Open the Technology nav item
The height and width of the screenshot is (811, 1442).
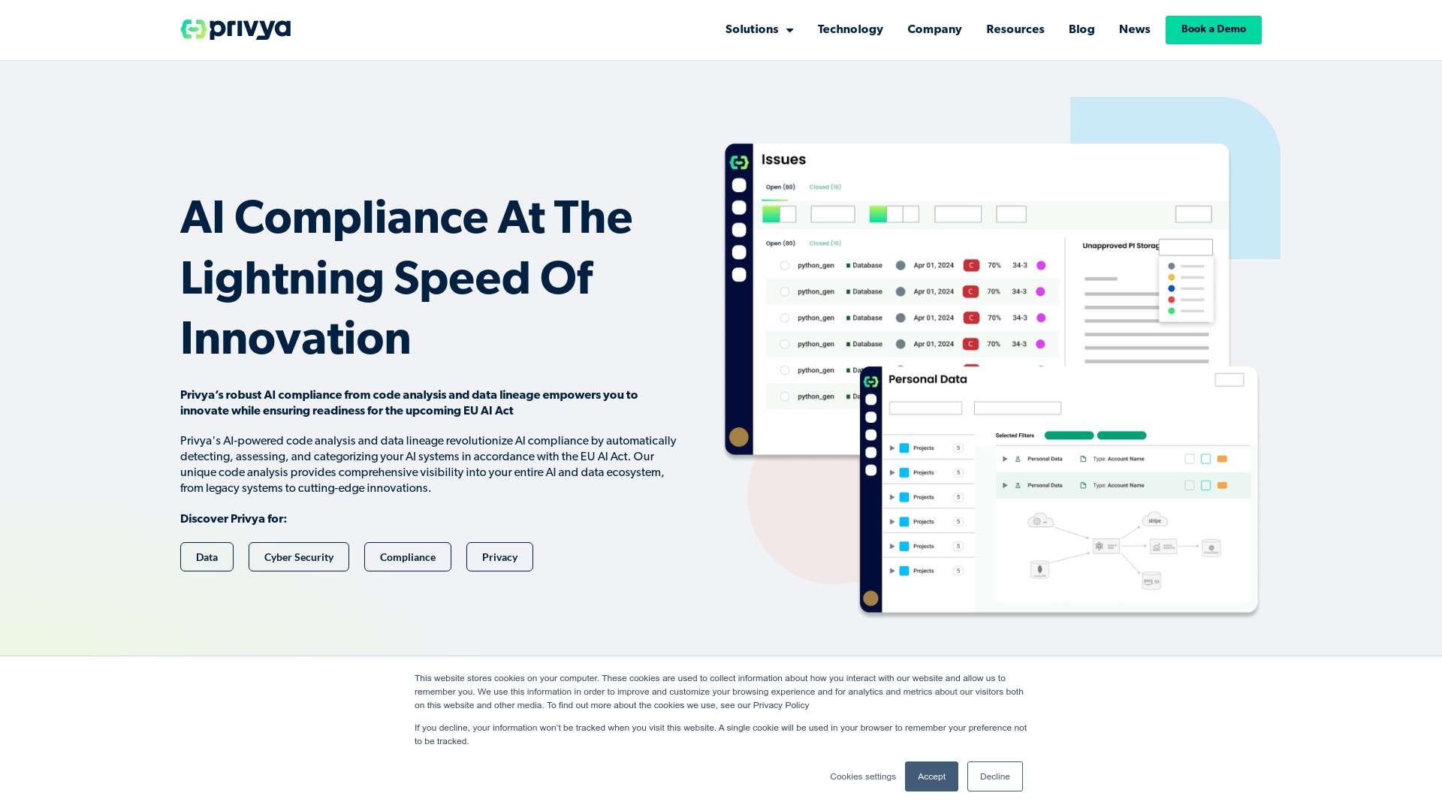(850, 29)
